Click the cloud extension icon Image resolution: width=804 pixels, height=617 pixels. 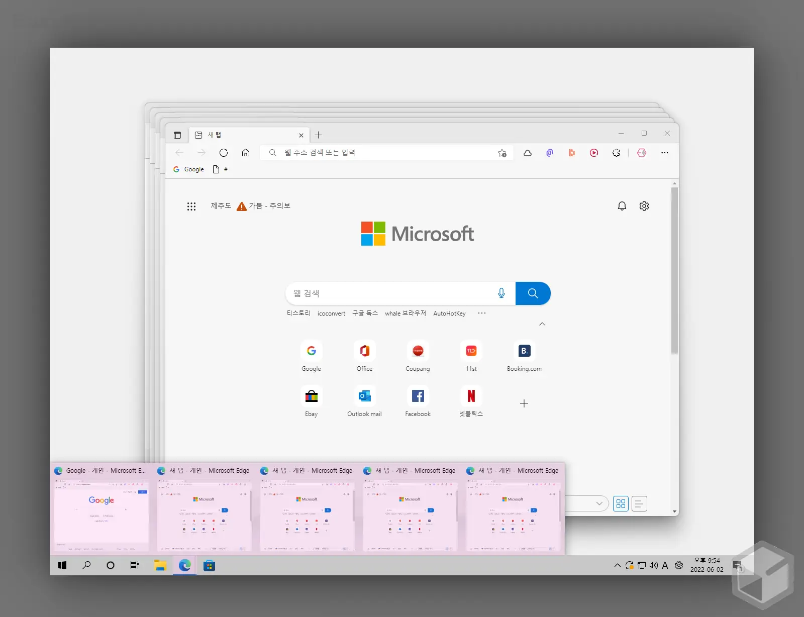(x=528, y=153)
